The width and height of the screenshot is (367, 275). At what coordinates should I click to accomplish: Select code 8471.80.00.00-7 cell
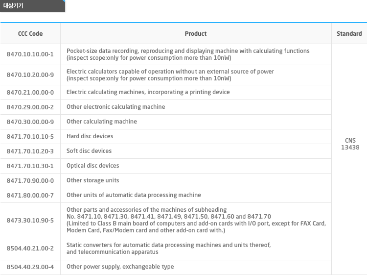click(30, 195)
